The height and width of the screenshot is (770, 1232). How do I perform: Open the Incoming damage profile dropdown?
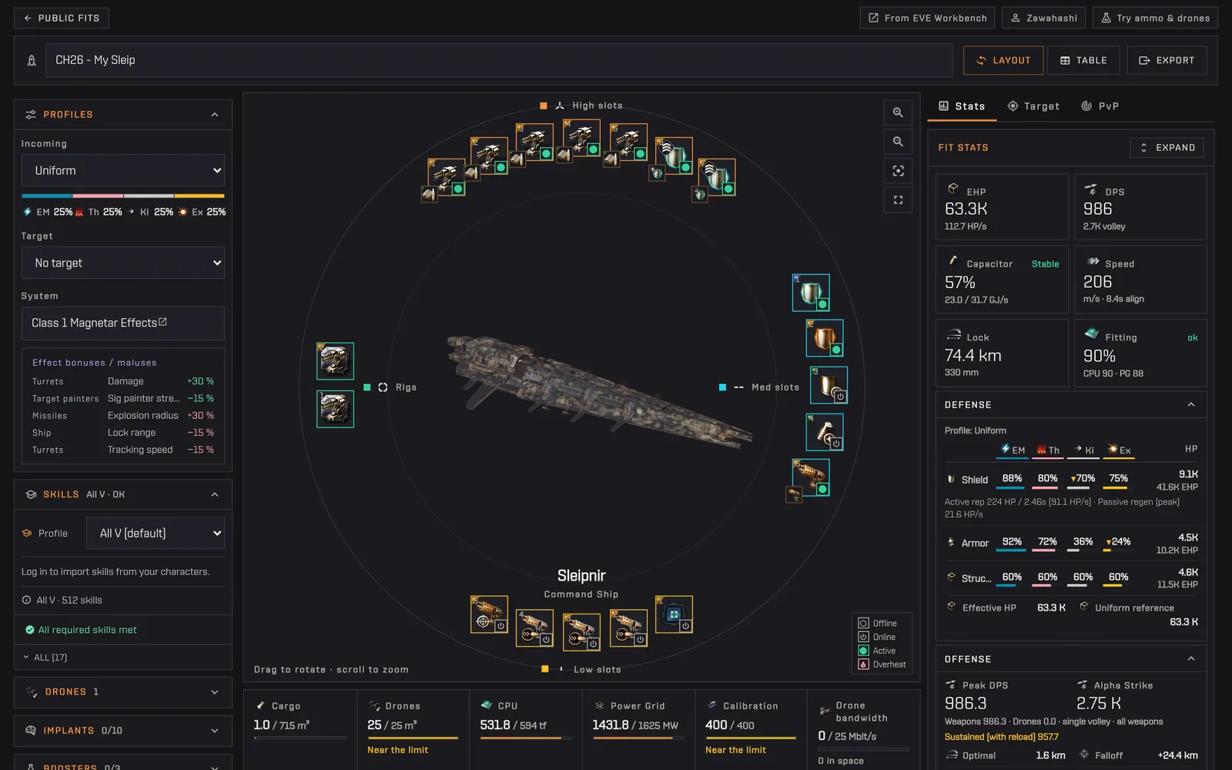click(x=123, y=171)
